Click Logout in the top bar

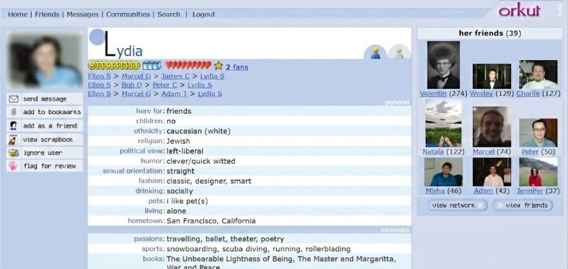pyautogui.click(x=203, y=14)
